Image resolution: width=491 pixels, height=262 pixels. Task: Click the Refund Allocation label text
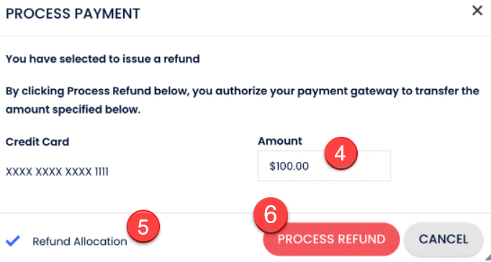click(x=80, y=241)
